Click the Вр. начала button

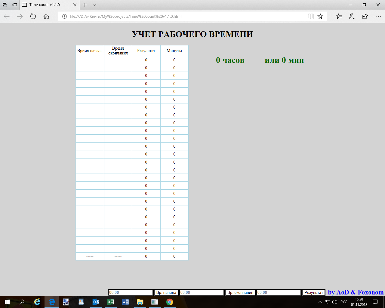[x=166, y=293]
